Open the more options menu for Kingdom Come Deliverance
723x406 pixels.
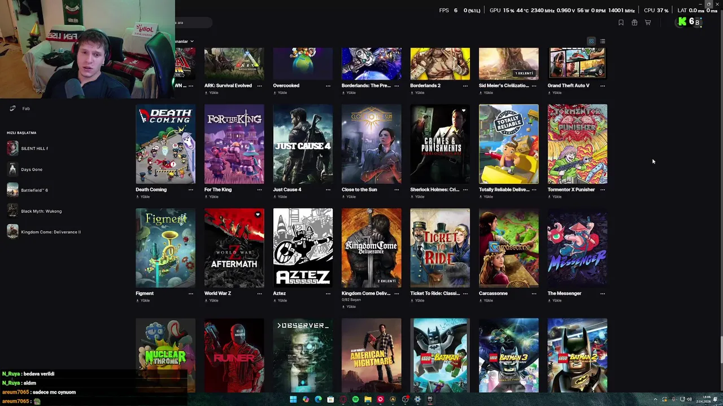coord(397,293)
